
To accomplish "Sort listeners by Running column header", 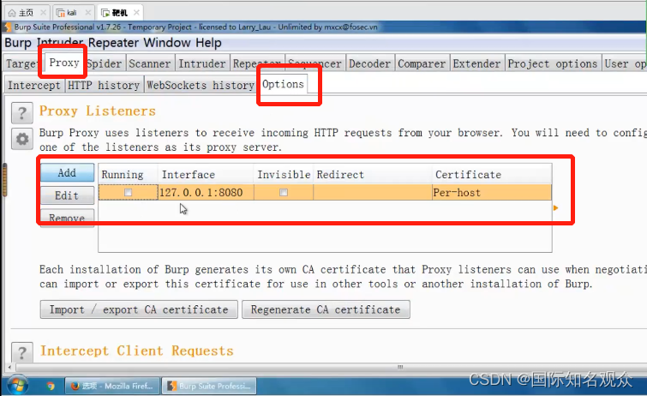I will [x=128, y=175].
